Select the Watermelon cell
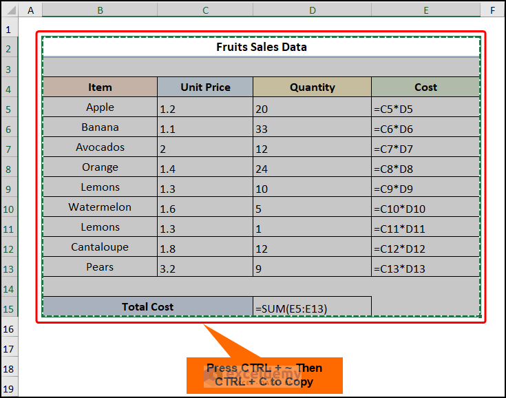Viewport: 506px width, 398px height. coord(100,207)
